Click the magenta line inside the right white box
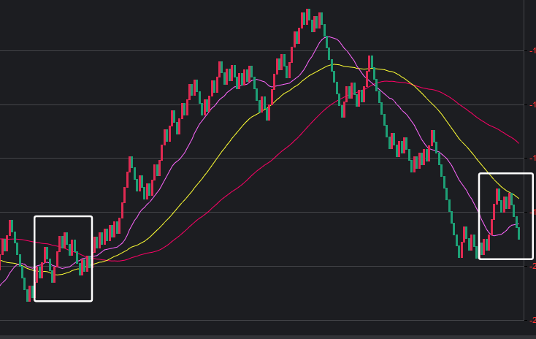This screenshot has height=339, width=536. (x=500, y=234)
